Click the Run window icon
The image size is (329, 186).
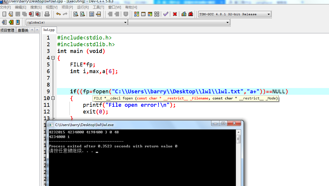(143, 14)
